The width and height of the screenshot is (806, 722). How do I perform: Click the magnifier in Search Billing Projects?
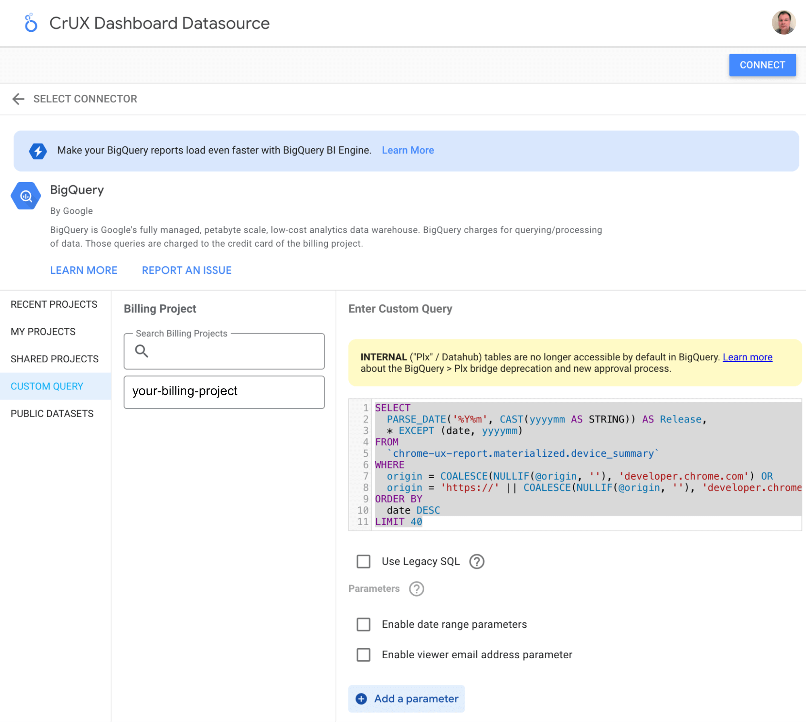(142, 352)
